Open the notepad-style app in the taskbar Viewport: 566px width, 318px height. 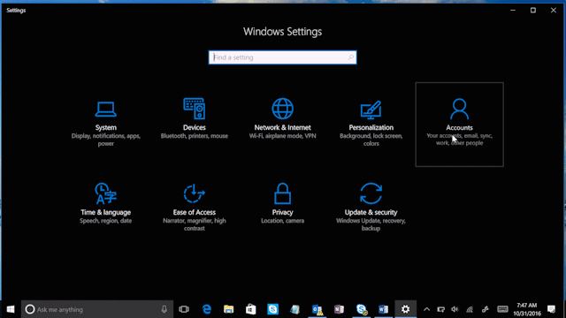coord(294,309)
